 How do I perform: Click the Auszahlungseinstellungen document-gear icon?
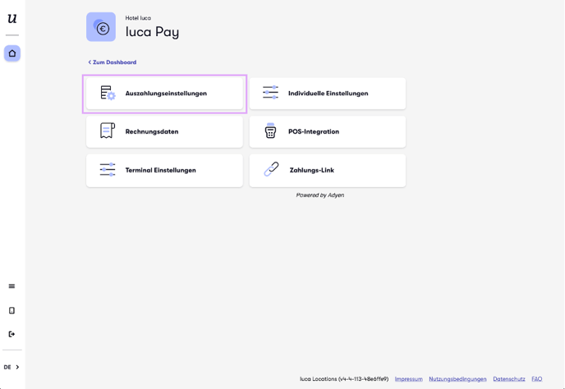[x=108, y=93]
